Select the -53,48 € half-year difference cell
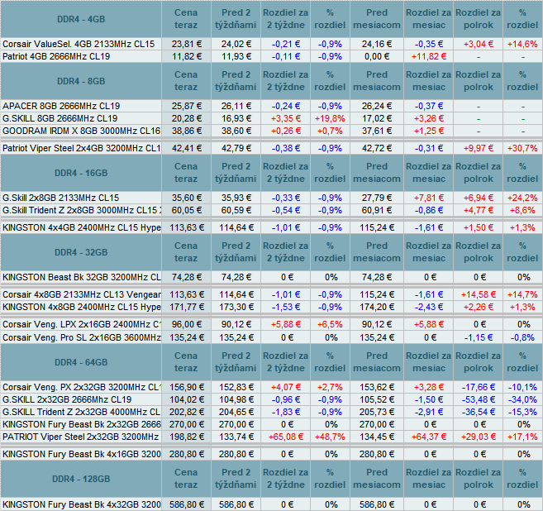The width and height of the screenshot is (543, 511). coord(479,399)
